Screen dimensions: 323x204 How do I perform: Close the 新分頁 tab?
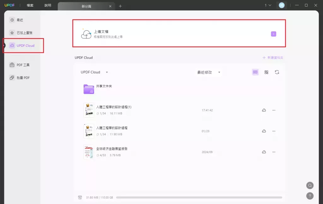point(110,6)
